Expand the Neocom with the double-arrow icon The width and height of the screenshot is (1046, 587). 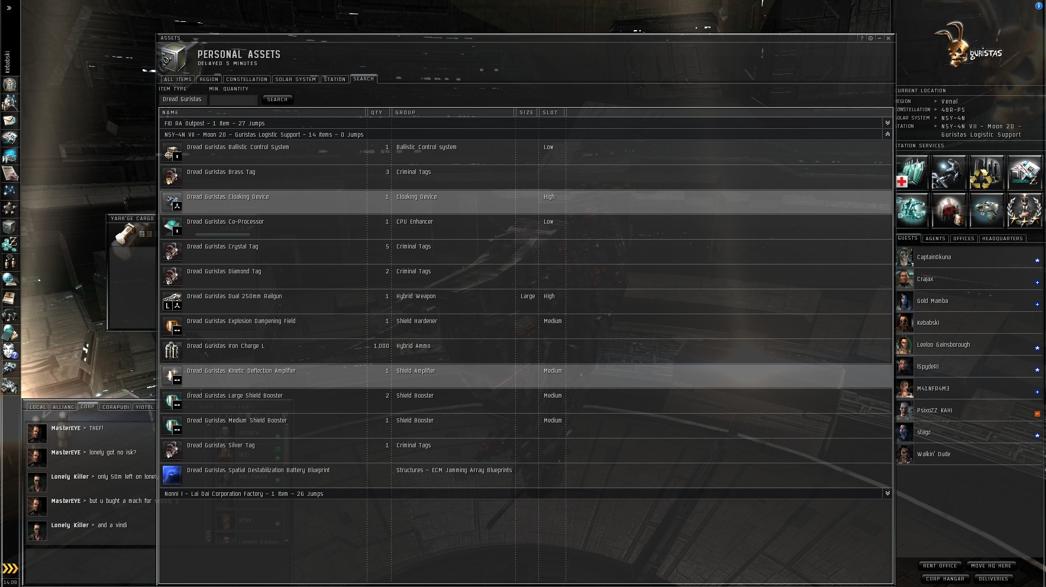point(9,8)
